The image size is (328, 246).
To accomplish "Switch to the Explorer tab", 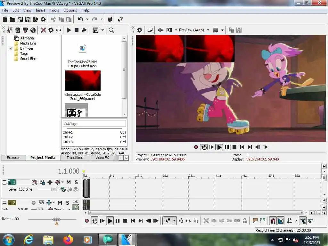I will point(13,158).
